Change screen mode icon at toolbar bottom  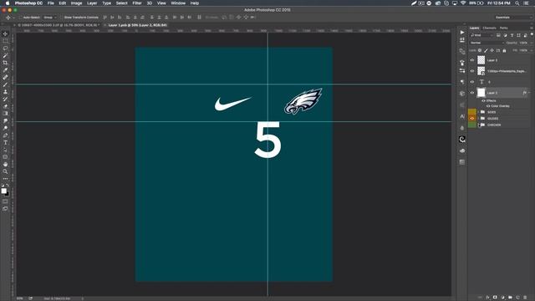[5, 208]
